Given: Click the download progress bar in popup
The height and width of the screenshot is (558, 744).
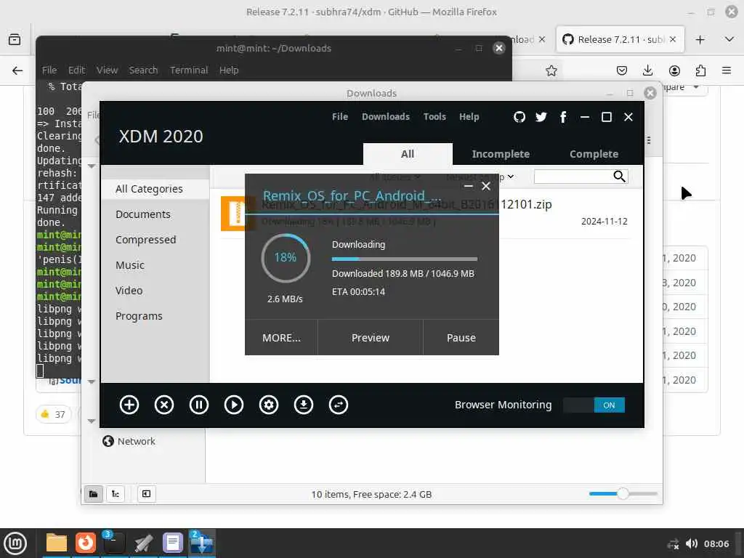Looking at the screenshot, I should pyautogui.click(x=404, y=259).
